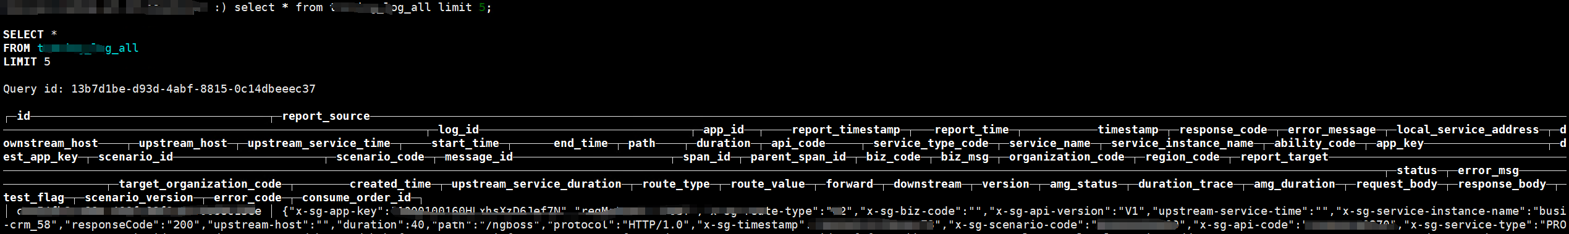Screen dimensions: 1569x234
Task: Click the consume_order_id column header
Action: click(357, 198)
